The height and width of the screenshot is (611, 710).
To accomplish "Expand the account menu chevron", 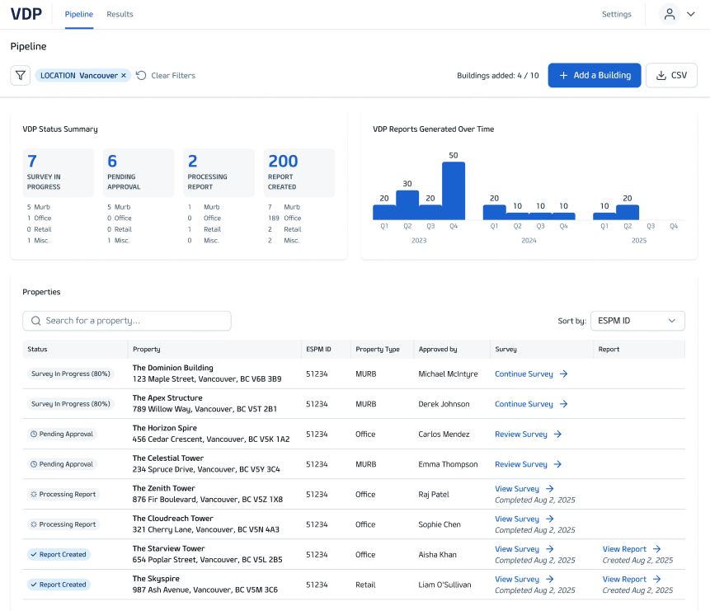I will (x=691, y=14).
